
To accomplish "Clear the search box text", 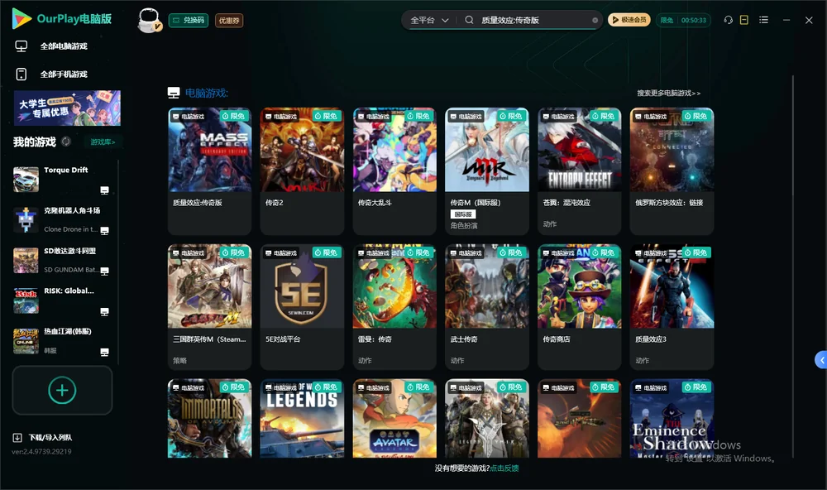I will (595, 21).
